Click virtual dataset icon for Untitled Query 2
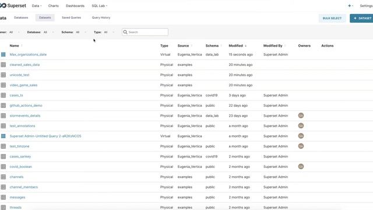This screenshot has height=210, width=373. 3,136
